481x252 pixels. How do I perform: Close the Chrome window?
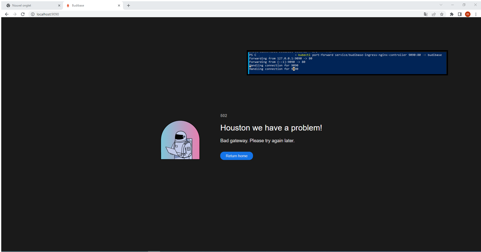click(x=475, y=5)
